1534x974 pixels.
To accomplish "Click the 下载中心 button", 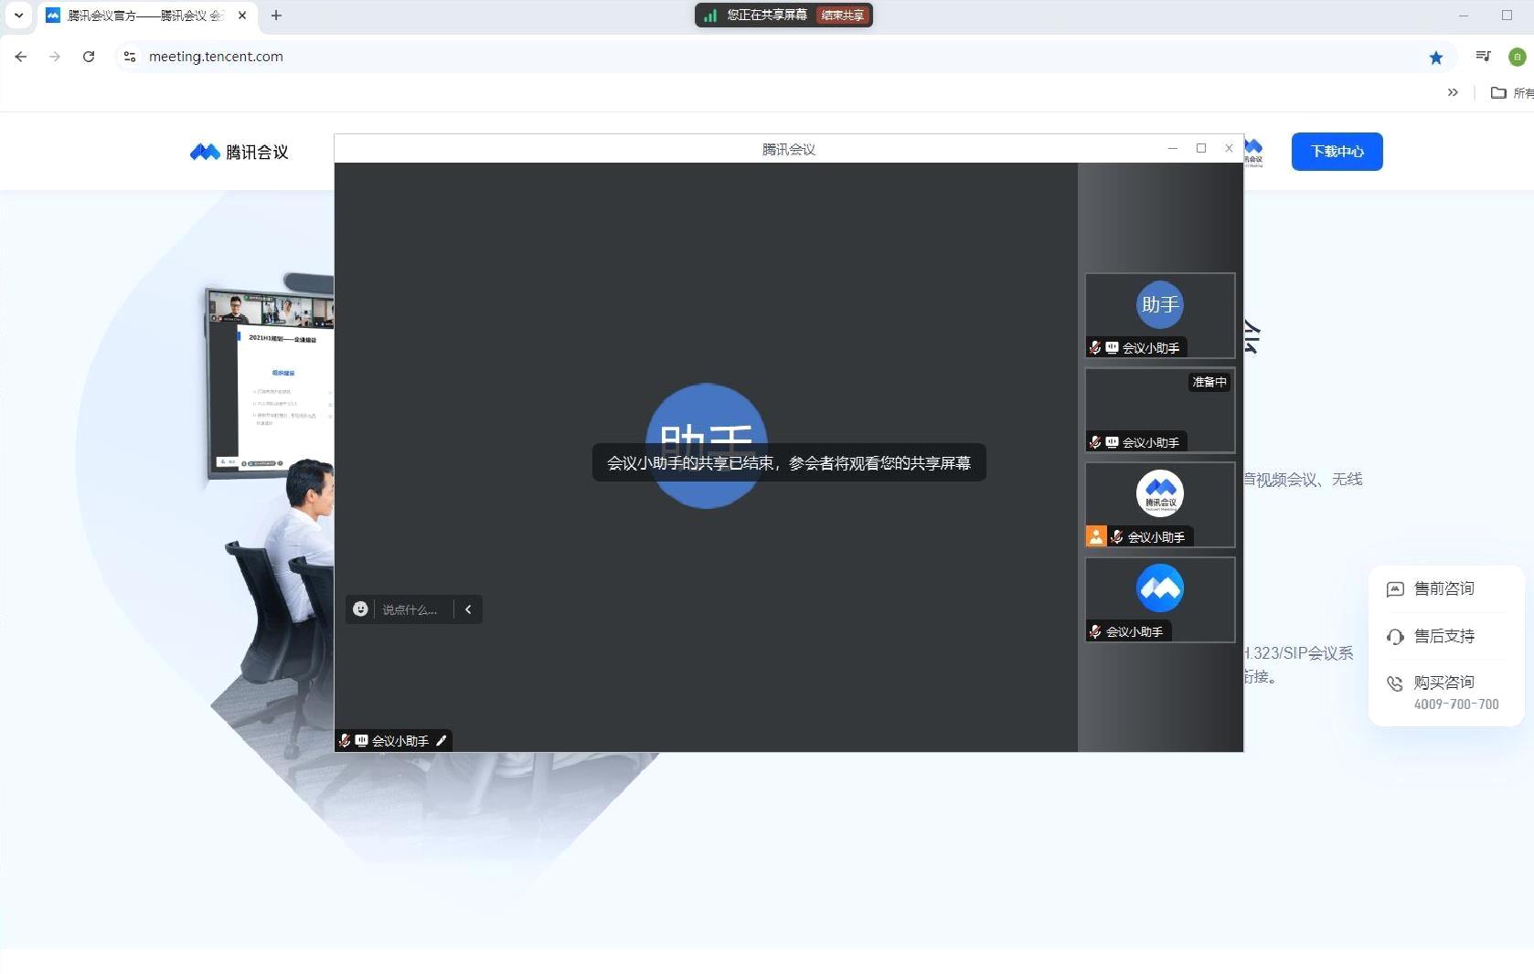I will click(1337, 152).
